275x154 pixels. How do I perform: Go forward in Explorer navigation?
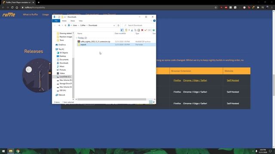pos(59,25)
